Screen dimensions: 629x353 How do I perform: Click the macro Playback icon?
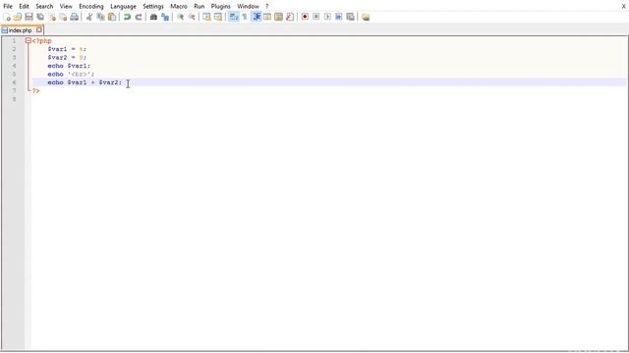327,17
